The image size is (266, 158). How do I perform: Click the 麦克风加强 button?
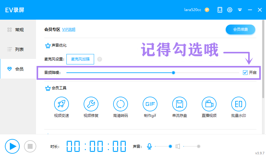point(80,59)
